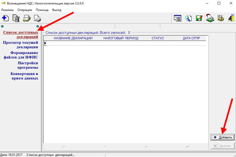236x157 pixels.
Task: Select Формирование файлов для ИФНС
Action: coord(21,55)
